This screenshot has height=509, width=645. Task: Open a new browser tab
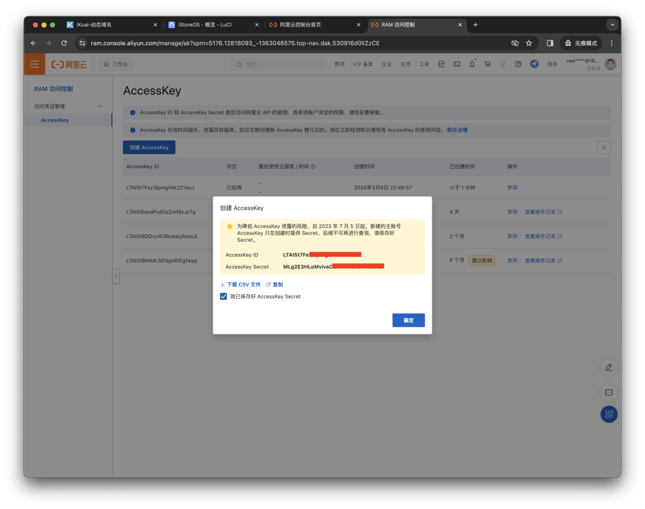click(475, 25)
